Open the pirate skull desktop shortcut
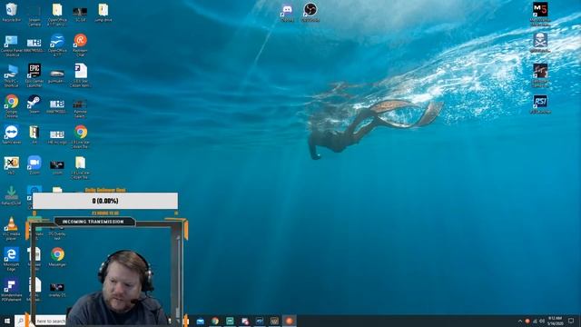 (540, 43)
